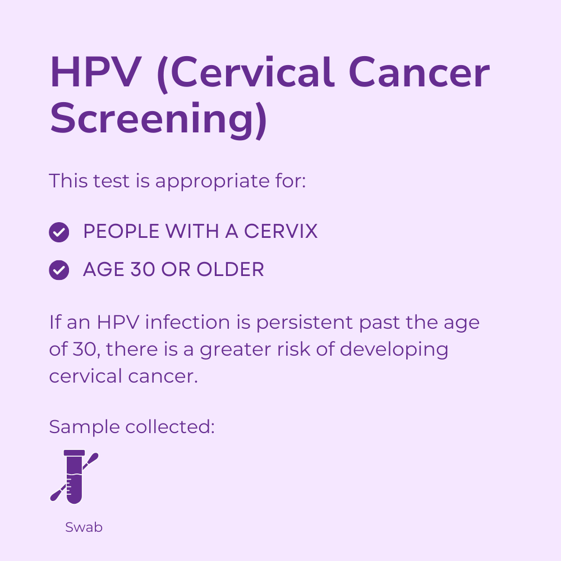Click the cotton swab tip above the tube

pos(94,457)
